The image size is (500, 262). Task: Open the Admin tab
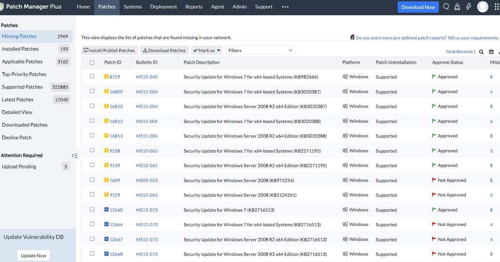tap(239, 7)
